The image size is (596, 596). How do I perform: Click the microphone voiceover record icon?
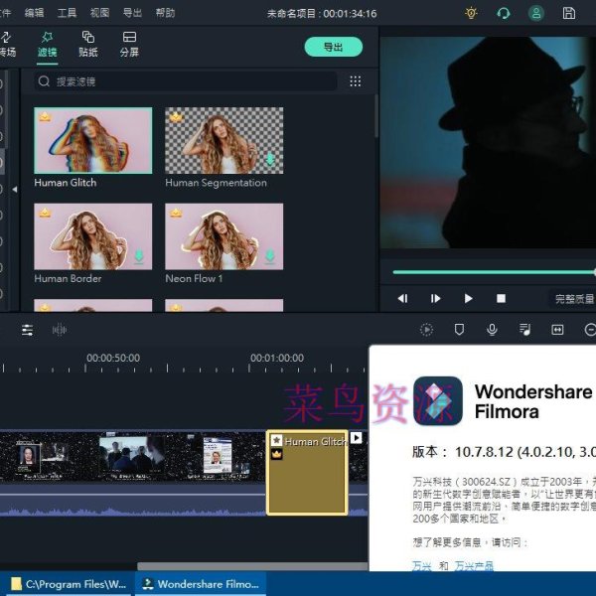(x=492, y=330)
